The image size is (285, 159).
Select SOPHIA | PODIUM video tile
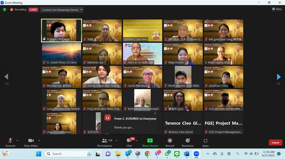click(61, 30)
